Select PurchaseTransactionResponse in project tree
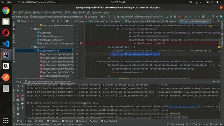Image resolution: width=224 pixels, height=126 pixels. (x=55, y=43)
